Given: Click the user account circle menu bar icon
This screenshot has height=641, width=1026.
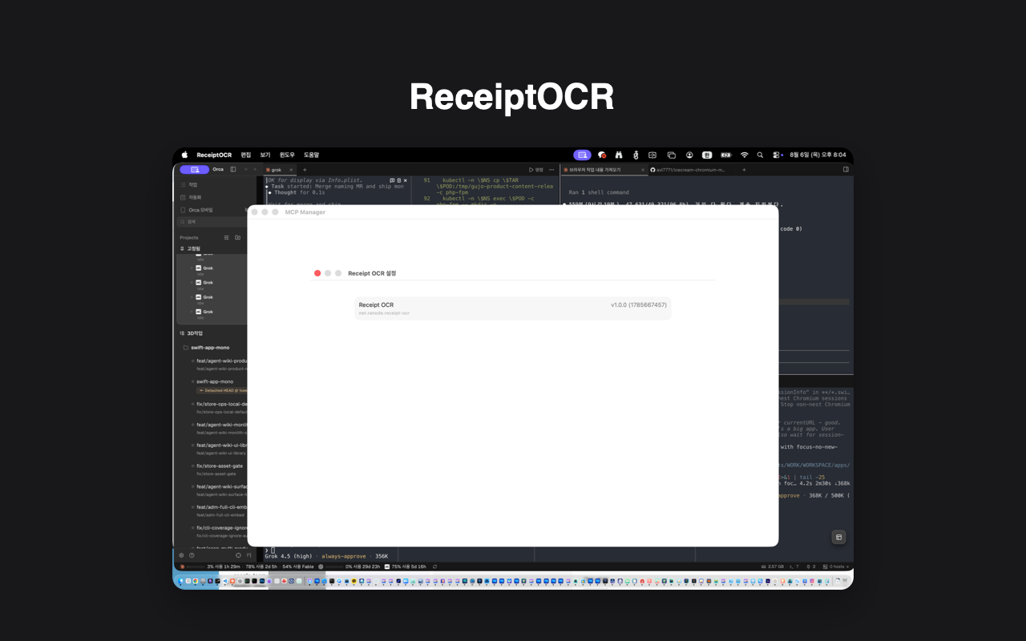Looking at the screenshot, I should pos(689,155).
